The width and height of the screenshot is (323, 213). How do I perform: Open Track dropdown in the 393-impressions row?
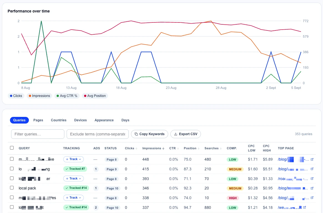[x=74, y=178]
